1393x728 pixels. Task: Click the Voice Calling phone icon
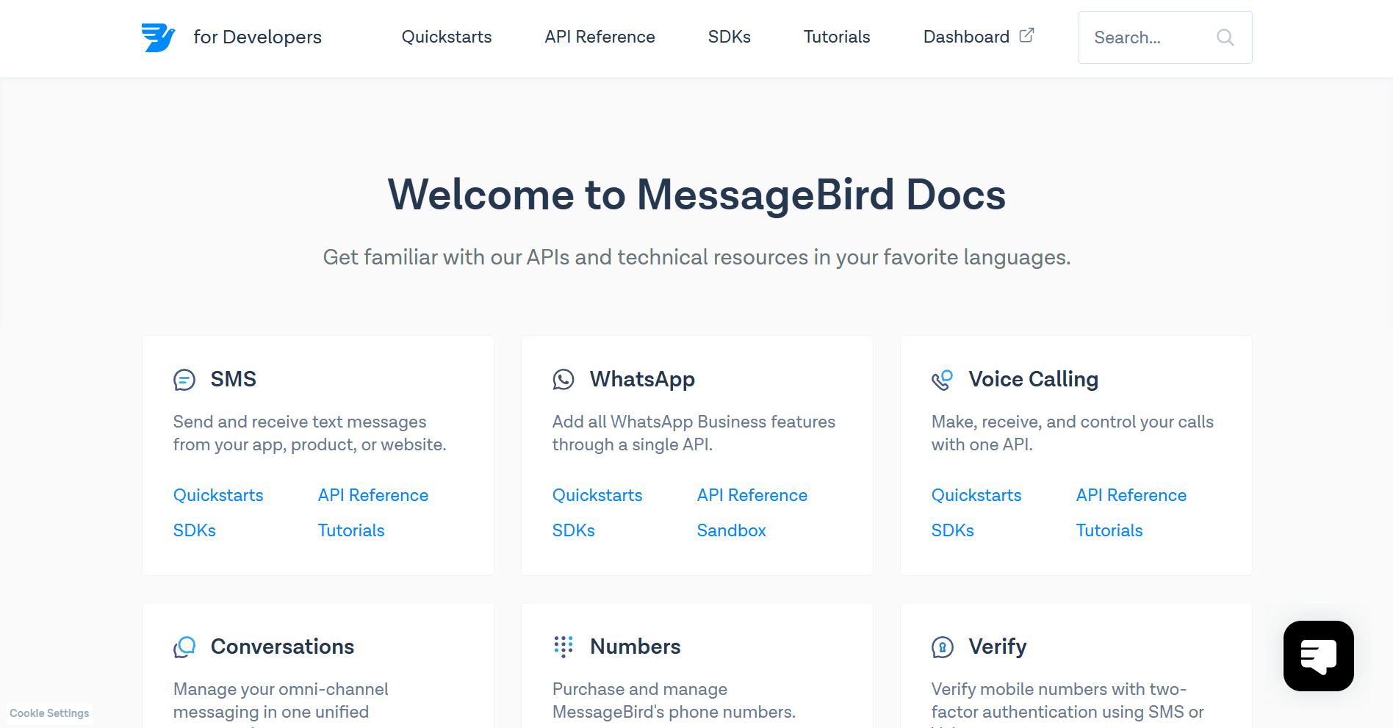click(942, 380)
